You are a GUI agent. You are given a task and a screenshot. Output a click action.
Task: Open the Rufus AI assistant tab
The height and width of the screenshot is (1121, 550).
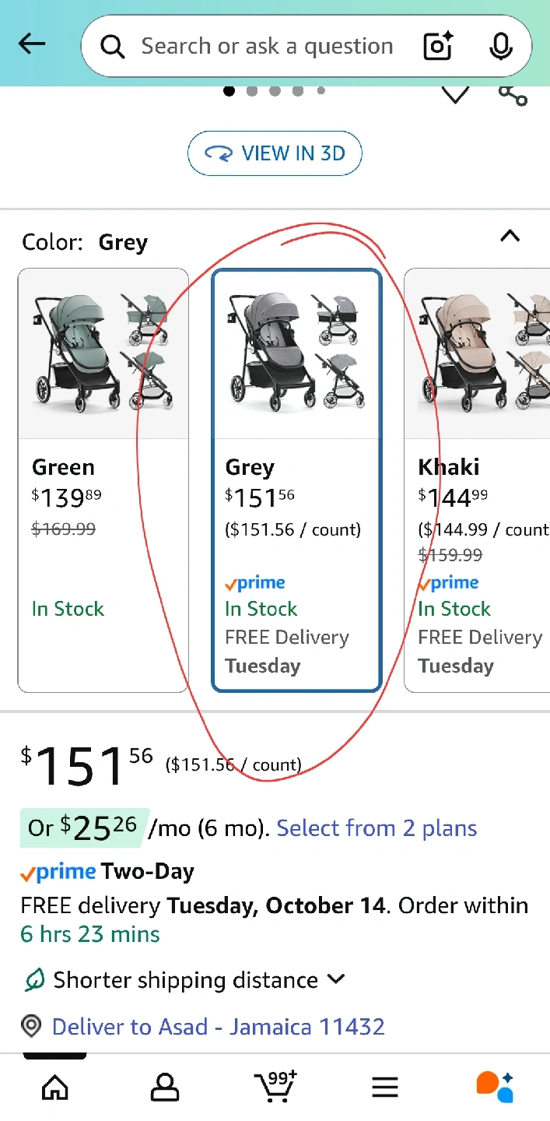495,1087
